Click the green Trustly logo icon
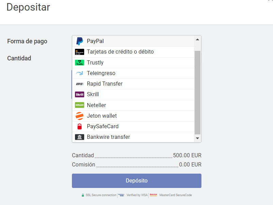Image resolution: width=273 pixels, height=205 pixels. pyautogui.click(x=79, y=63)
